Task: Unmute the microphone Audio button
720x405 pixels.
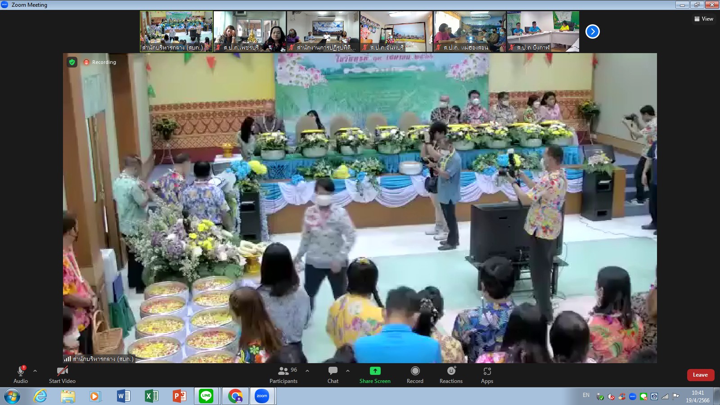Action: 21,374
